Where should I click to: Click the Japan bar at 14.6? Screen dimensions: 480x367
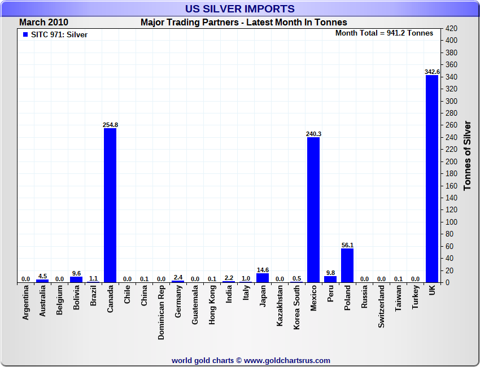click(x=263, y=278)
